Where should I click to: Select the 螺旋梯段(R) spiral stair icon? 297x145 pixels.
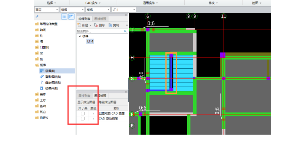(x=42, y=82)
